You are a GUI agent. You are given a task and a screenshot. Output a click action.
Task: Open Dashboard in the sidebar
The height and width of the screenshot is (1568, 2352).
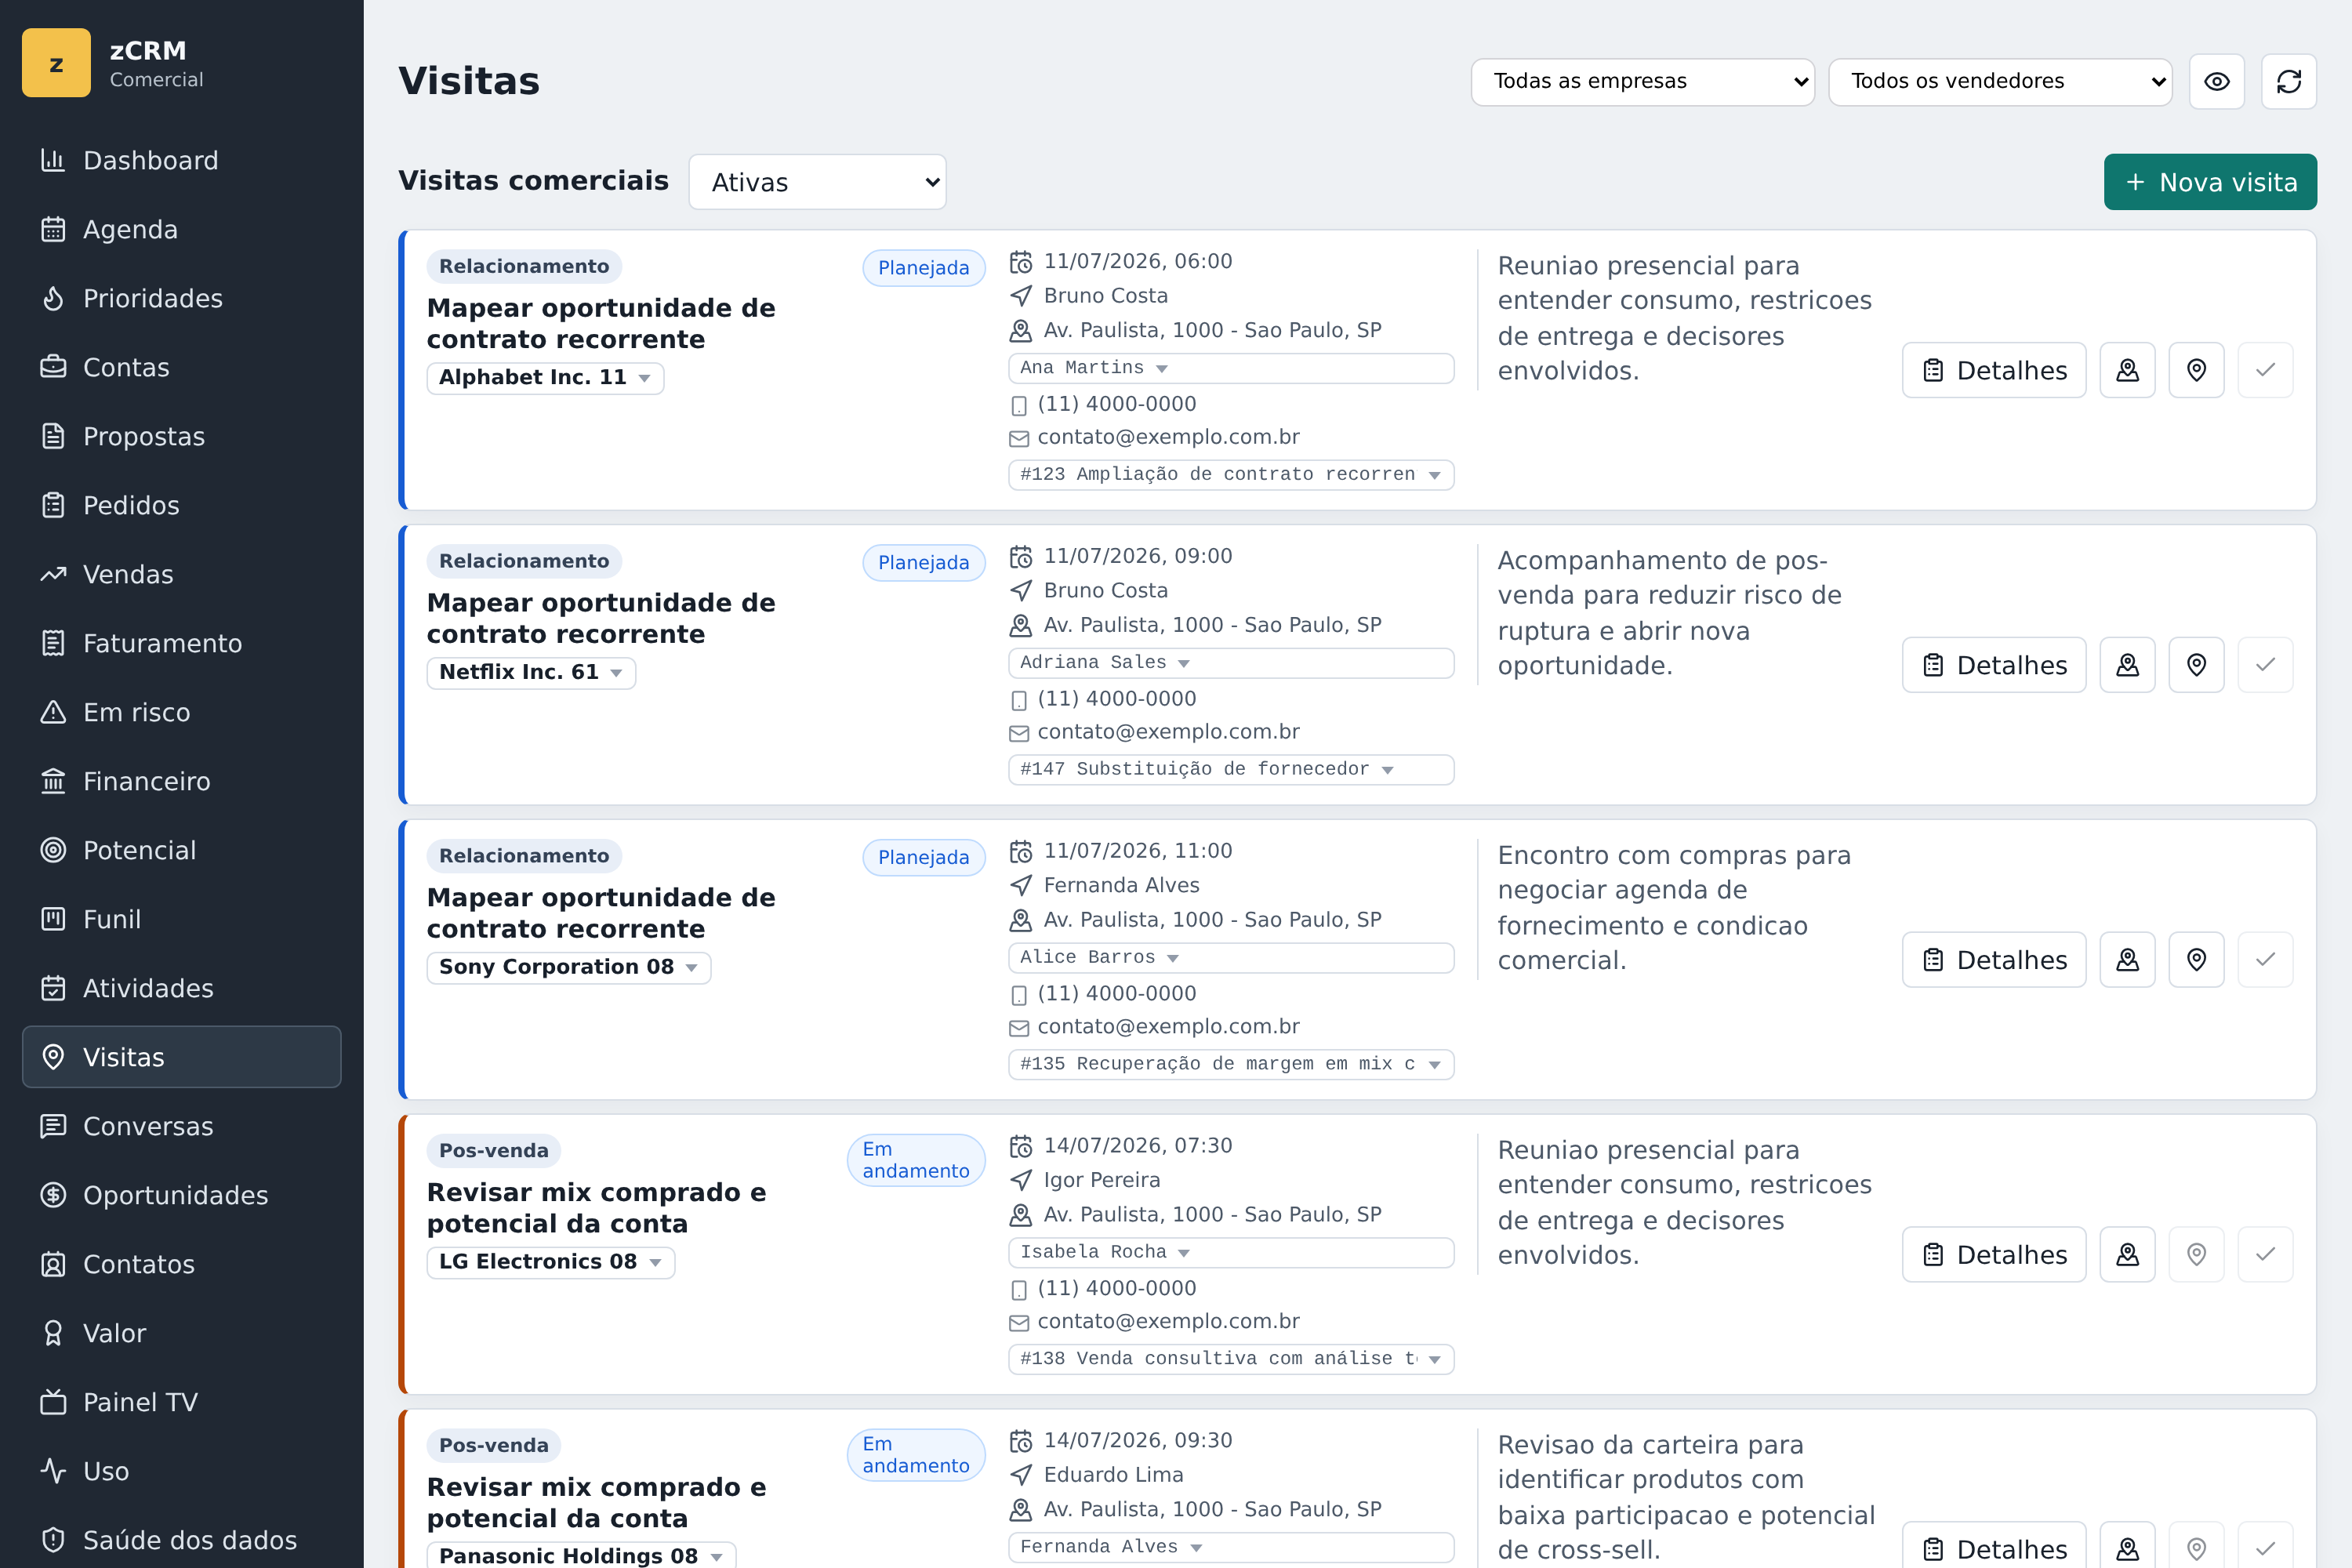(x=181, y=160)
